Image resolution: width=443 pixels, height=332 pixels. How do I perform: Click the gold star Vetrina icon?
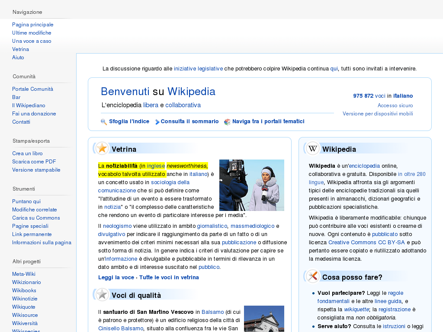tap(102, 149)
